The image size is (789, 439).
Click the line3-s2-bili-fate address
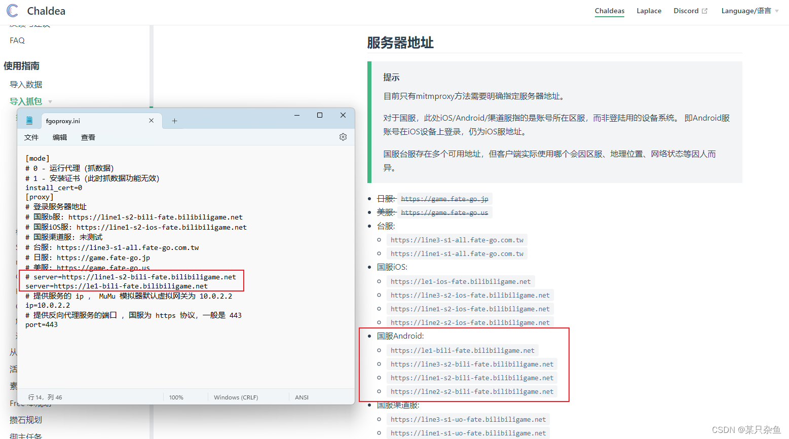[x=472, y=364]
